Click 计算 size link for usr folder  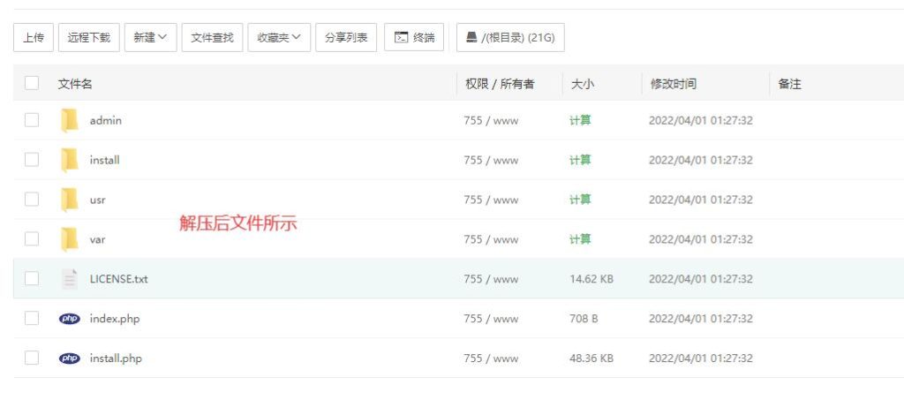580,200
